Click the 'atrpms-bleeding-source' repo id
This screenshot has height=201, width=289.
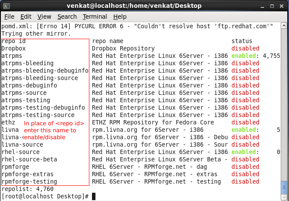click(40, 78)
